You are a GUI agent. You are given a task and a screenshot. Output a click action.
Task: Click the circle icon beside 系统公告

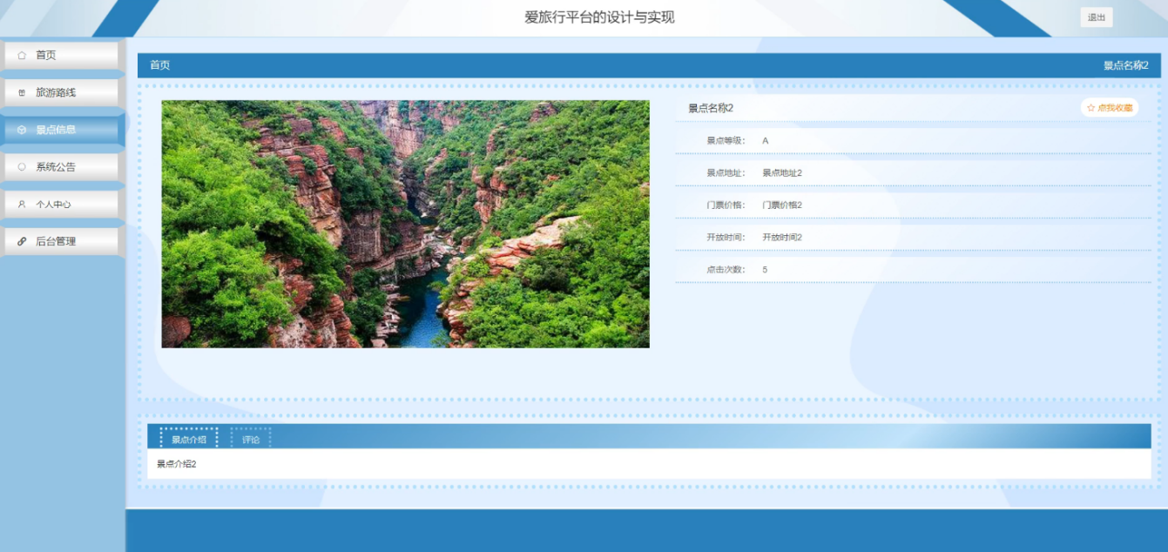[x=22, y=167]
